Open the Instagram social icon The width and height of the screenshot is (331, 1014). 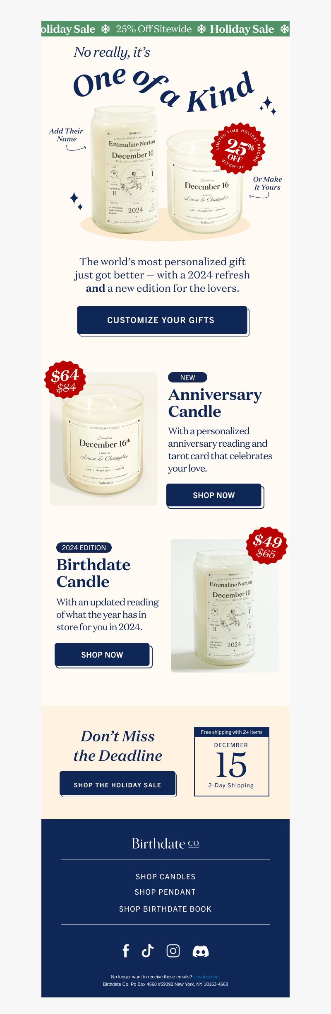tap(173, 951)
